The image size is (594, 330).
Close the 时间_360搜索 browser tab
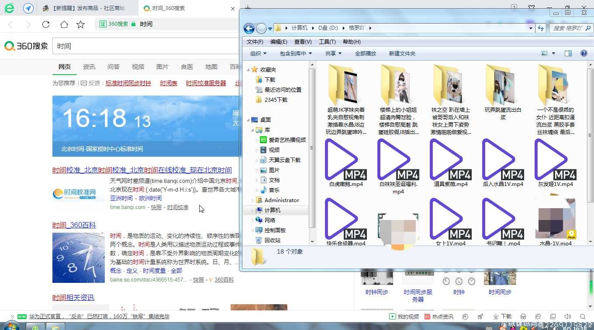click(x=233, y=8)
